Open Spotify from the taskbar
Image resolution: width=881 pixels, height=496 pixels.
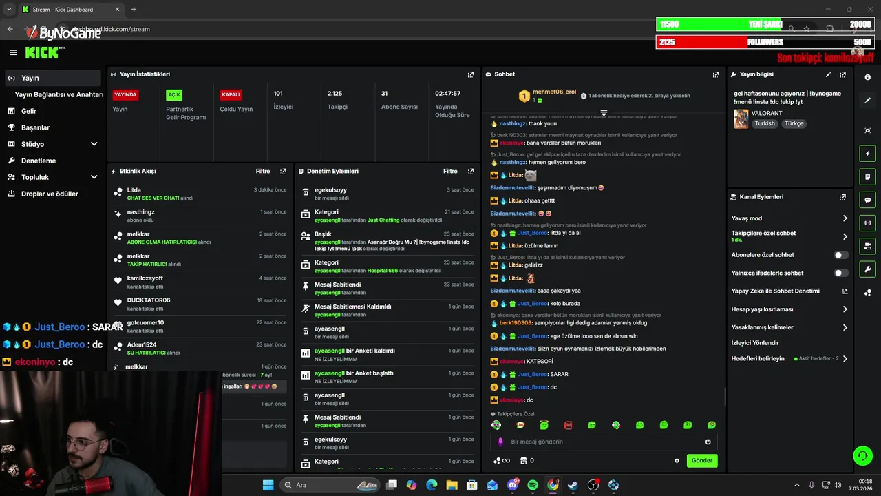click(533, 485)
